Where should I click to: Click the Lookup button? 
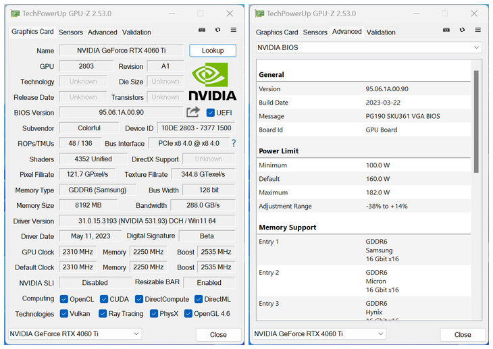coord(212,51)
